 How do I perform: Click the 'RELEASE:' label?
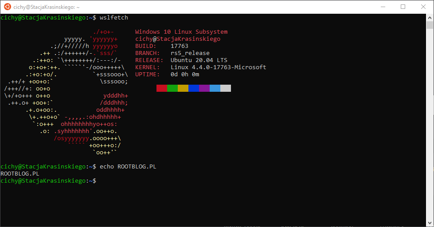(149, 60)
